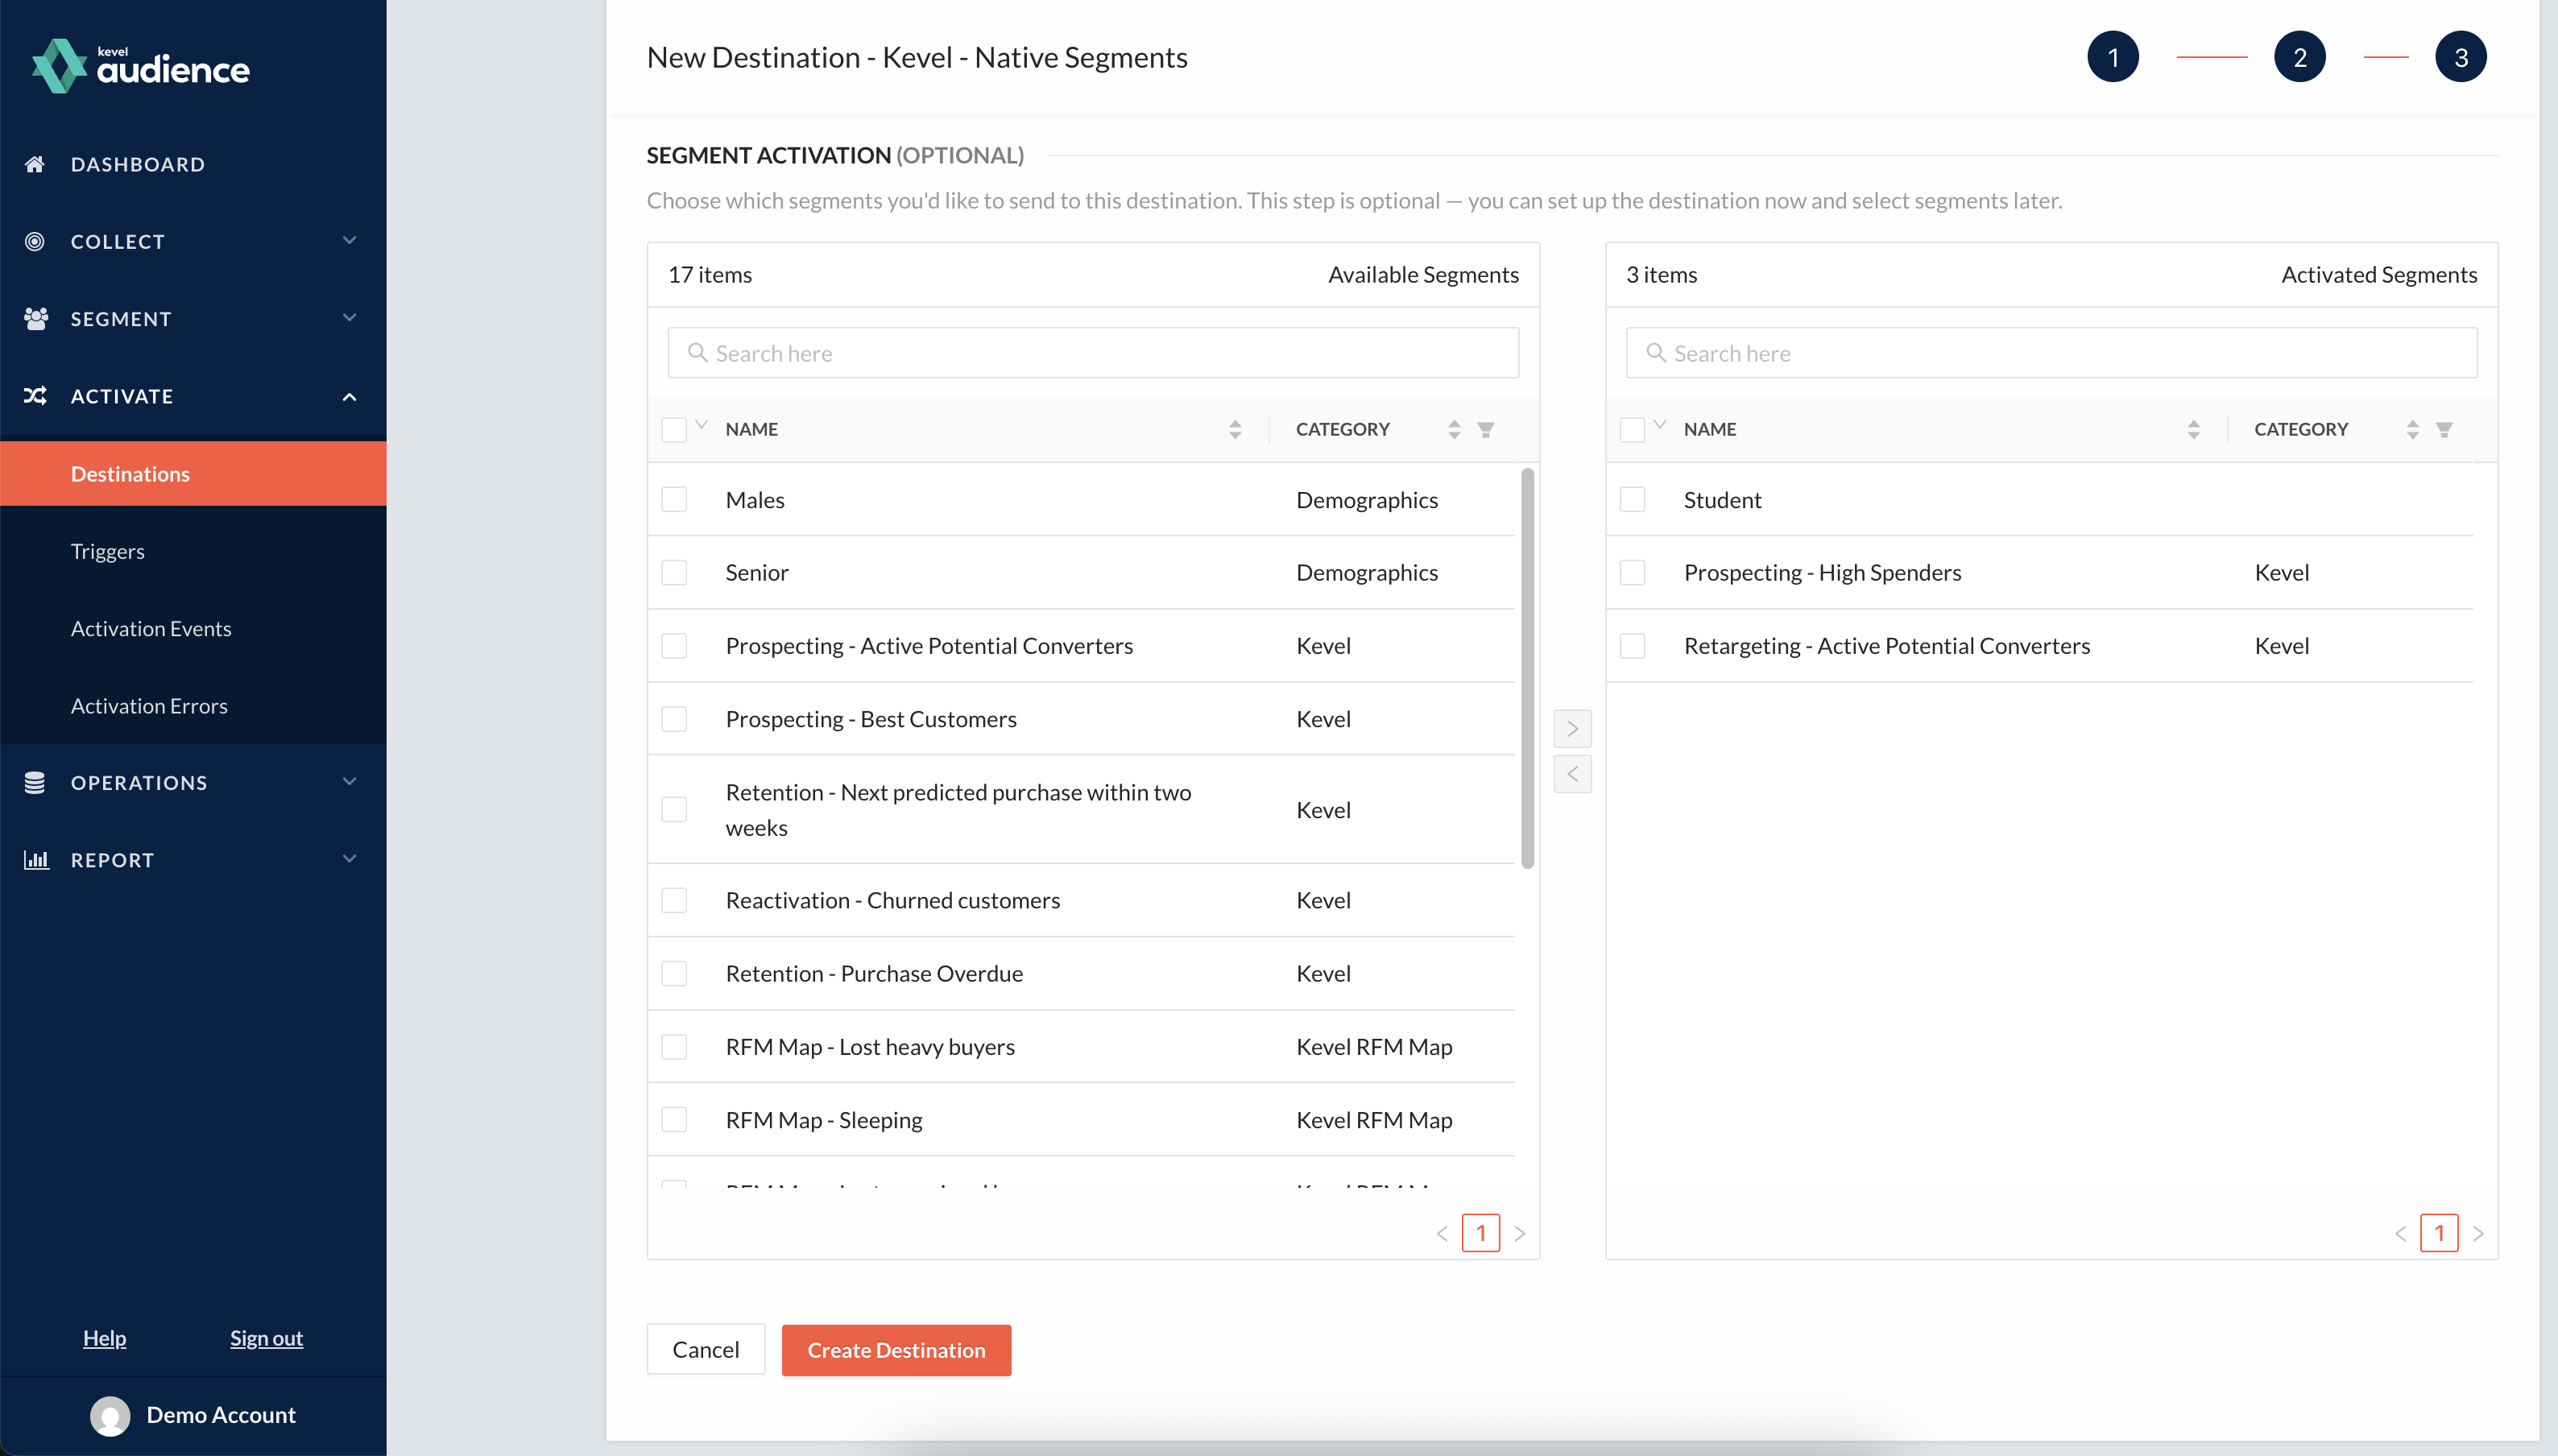Toggle select-all checkbox in Activated Segments
The width and height of the screenshot is (2558, 1456).
(x=1632, y=429)
